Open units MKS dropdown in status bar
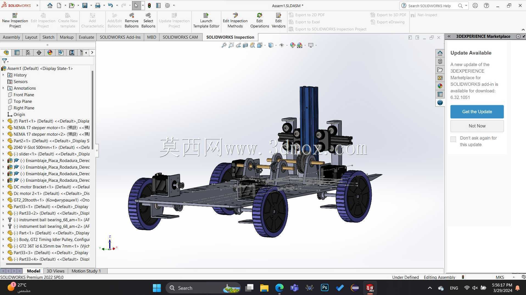The image size is (526, 295). click(514, 277)
